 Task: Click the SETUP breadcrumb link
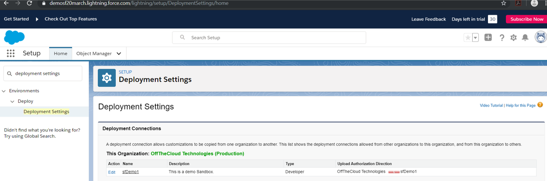(x=125, y=72)
